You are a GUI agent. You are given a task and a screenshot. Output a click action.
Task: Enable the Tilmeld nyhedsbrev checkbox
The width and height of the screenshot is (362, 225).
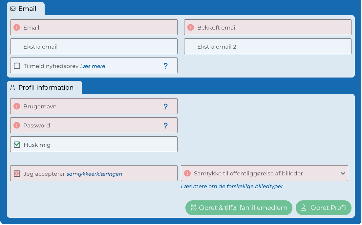[17, 65]
